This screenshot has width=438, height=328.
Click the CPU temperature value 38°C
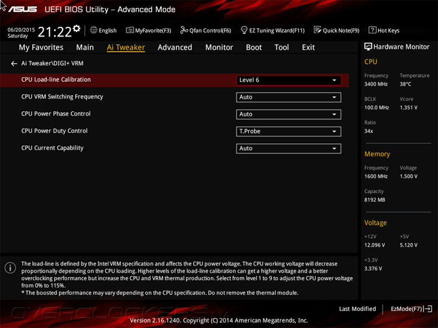[405, 84]
